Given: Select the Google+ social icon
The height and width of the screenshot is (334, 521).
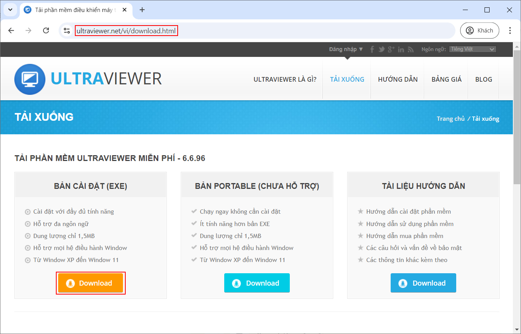Looking at the screenshot, I should pos(391,49).
